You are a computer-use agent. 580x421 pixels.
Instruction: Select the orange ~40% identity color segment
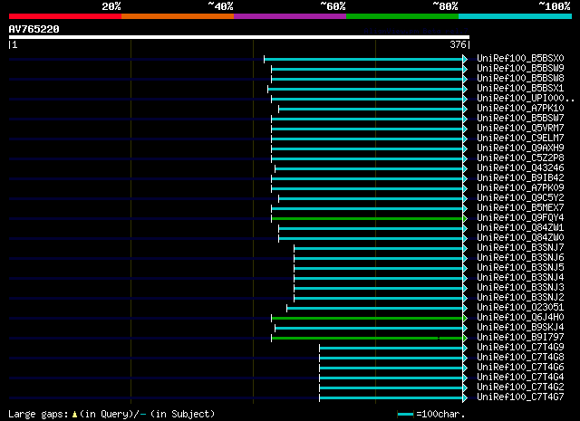tap(178, 16)
